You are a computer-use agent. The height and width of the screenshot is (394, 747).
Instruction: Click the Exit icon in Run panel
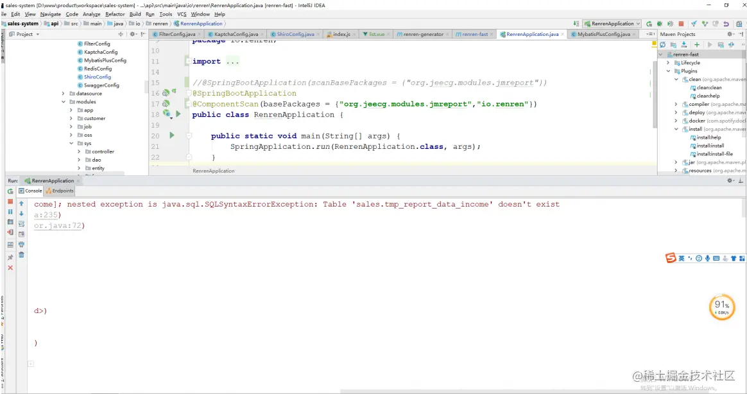10,232
